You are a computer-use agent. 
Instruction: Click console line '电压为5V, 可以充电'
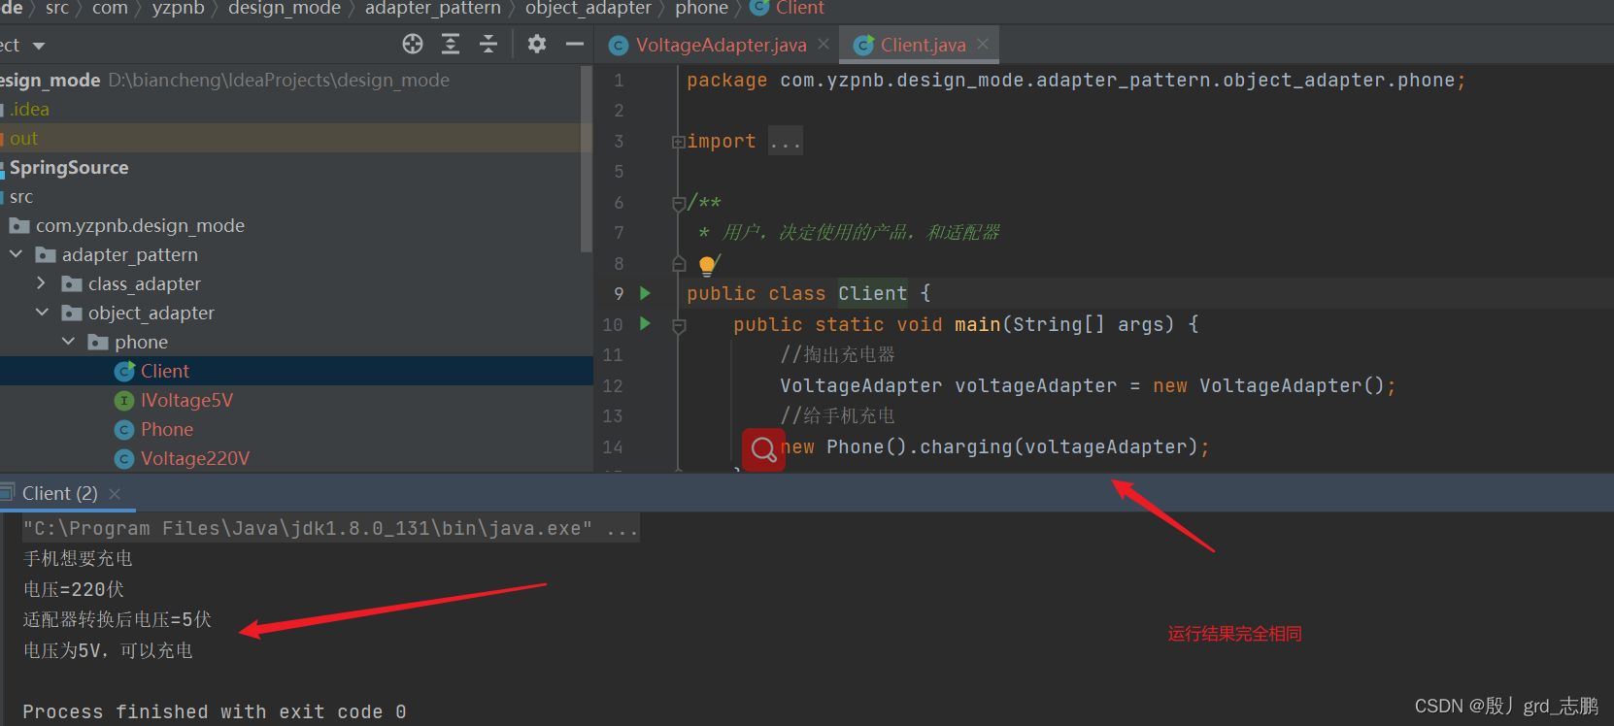[108, 650]
